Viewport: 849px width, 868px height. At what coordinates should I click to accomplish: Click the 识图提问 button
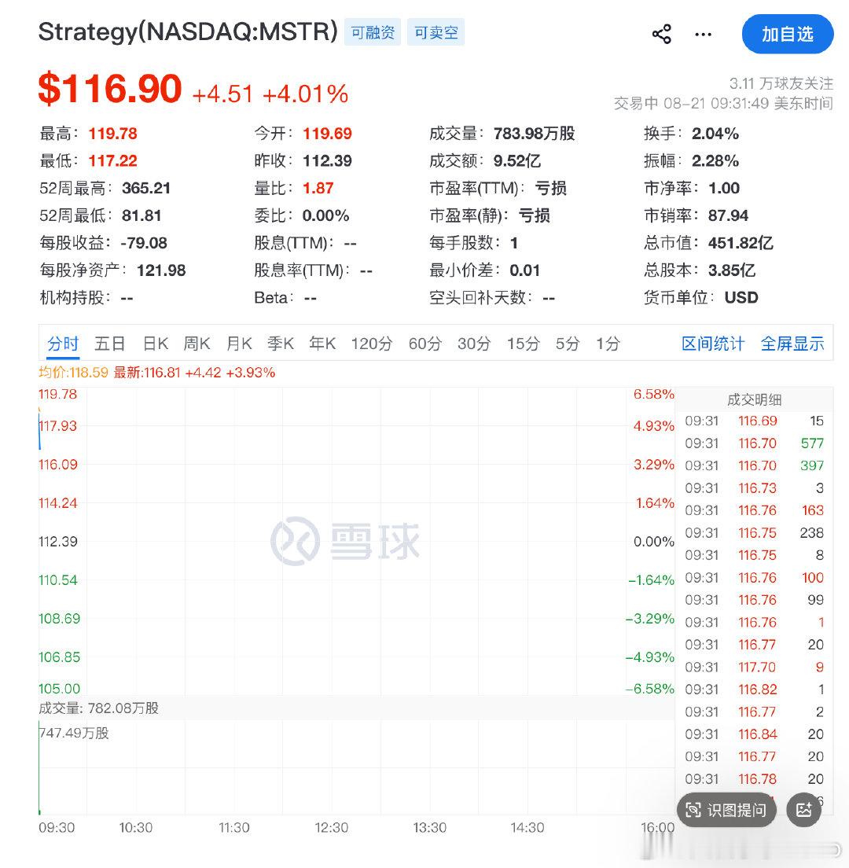[726, 811]
